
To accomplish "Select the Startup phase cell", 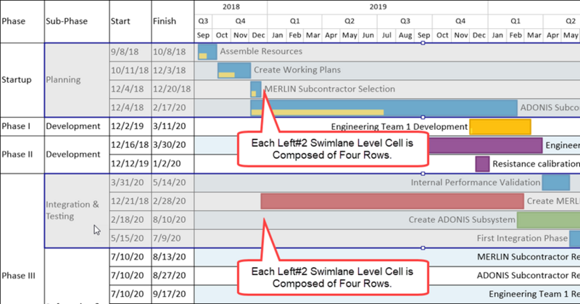I will tap(22, 80).
